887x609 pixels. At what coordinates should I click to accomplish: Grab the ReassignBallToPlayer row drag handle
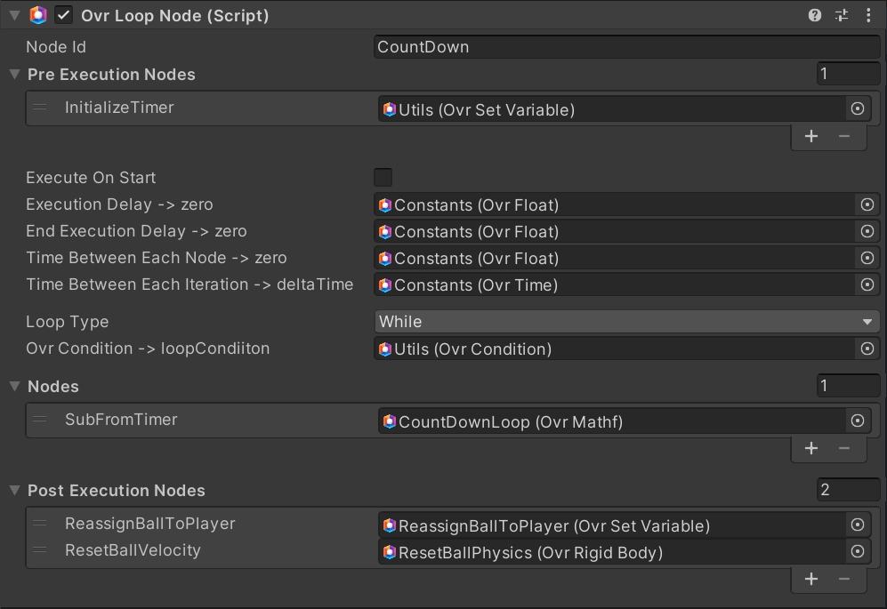coord(40,525)
